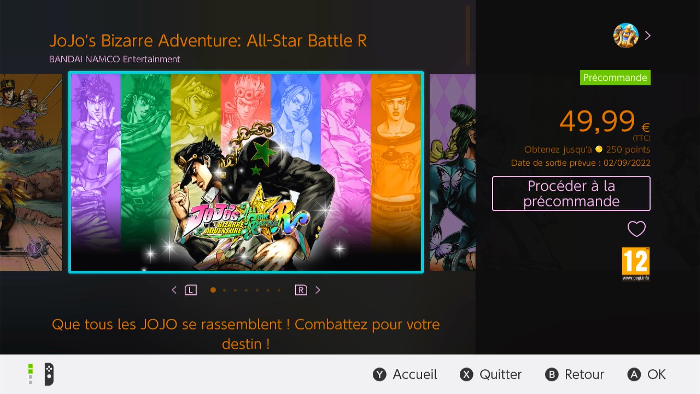Click the X Quitter option

490,375
